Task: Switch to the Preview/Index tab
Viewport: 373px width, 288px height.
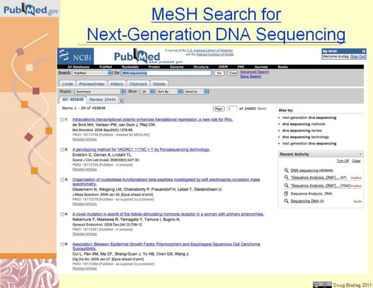Action: [x=92, y=84]
